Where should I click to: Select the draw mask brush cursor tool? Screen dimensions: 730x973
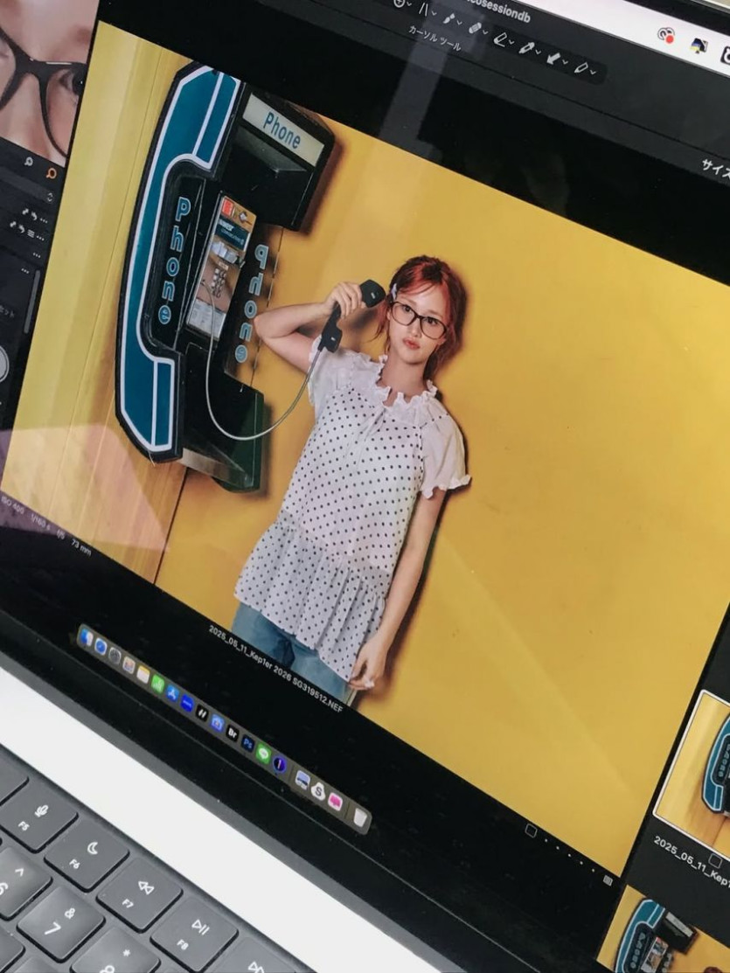500,40
